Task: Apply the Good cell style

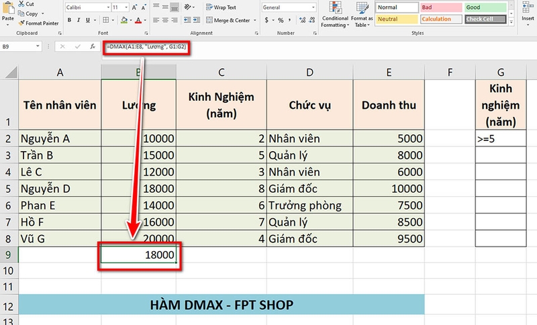Action: tap(485, 7)
